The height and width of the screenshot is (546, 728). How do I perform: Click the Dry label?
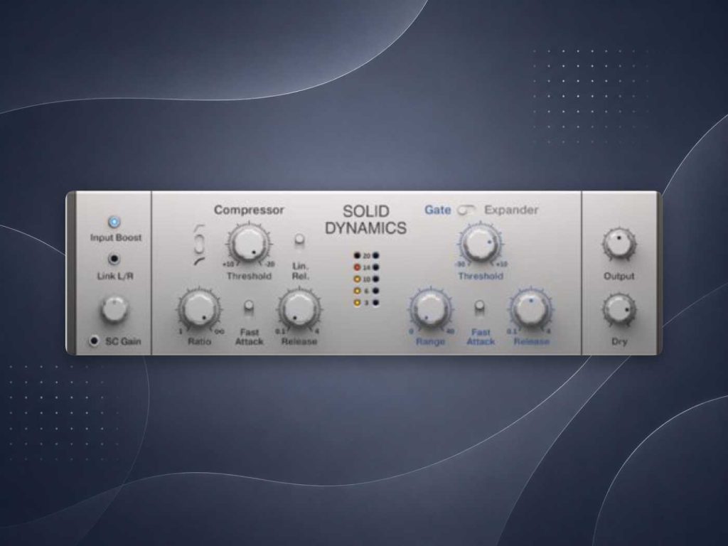click(619, 342)
